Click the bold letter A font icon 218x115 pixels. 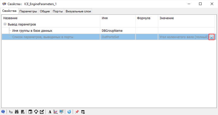click(50, 112)
